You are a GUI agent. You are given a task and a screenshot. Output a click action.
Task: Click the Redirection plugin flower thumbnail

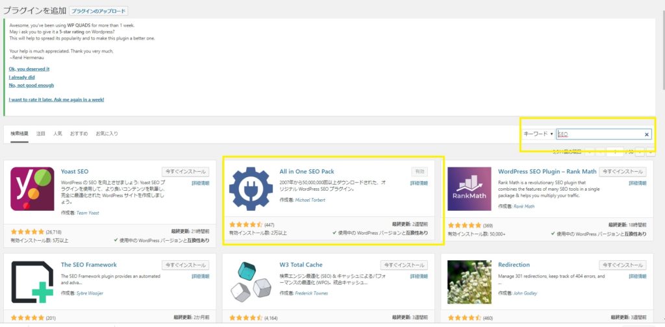click(x=470, y=282)
